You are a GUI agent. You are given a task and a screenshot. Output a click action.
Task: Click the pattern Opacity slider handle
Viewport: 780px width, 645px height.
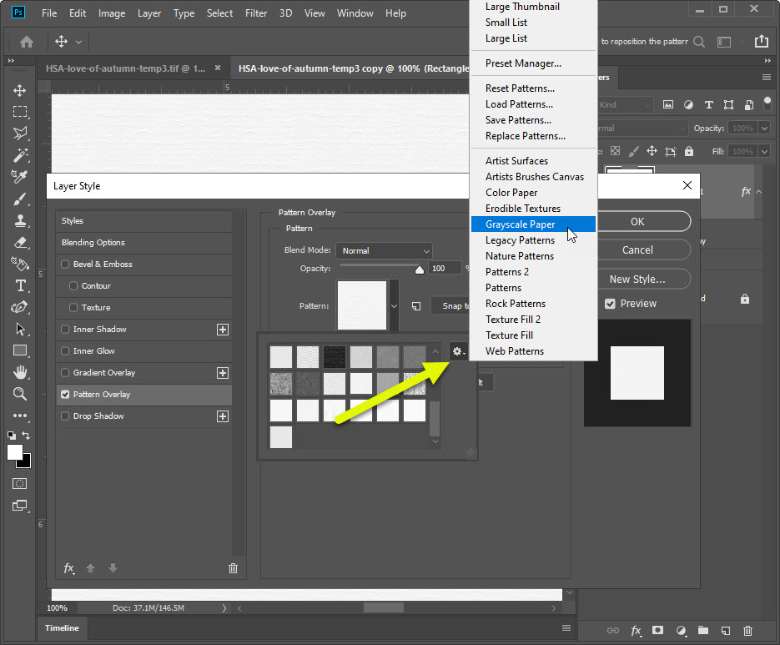[x=420, y=269]
